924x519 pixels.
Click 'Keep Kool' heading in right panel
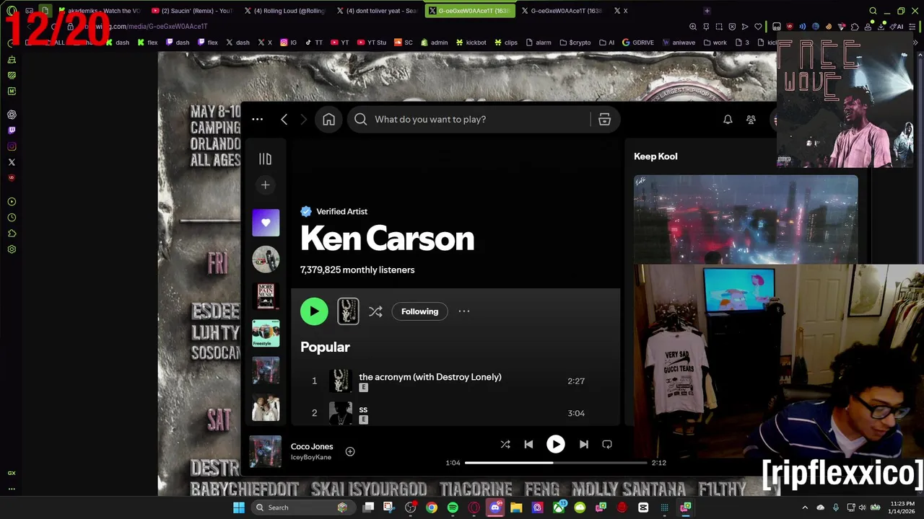pyautogui.click(x=655, y=156)
